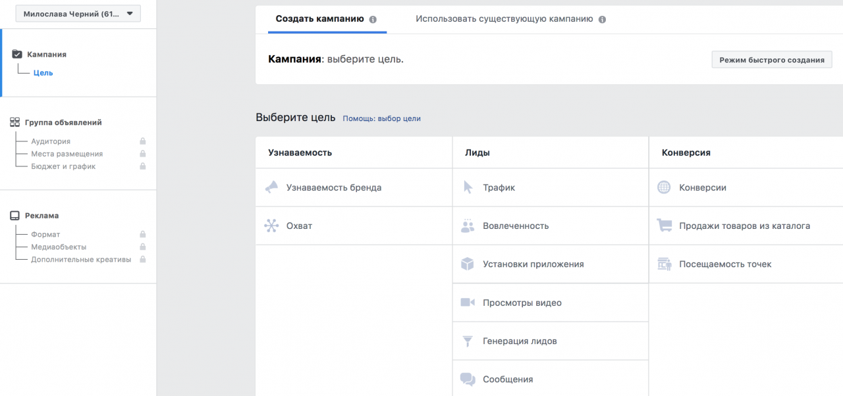
Task: Select the Вовлеченность people icon
Action: [x=468, y=225]
